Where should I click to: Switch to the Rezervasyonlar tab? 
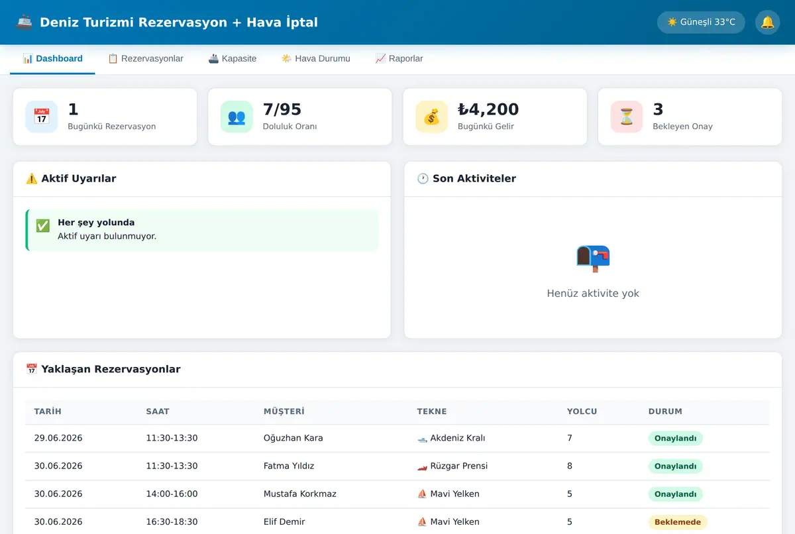[x=146, y=58]
